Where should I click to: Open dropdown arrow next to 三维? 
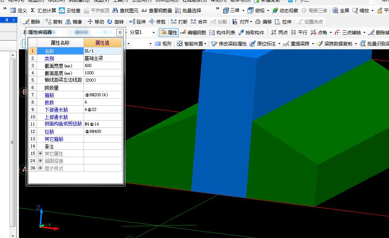tap(243, 11)
